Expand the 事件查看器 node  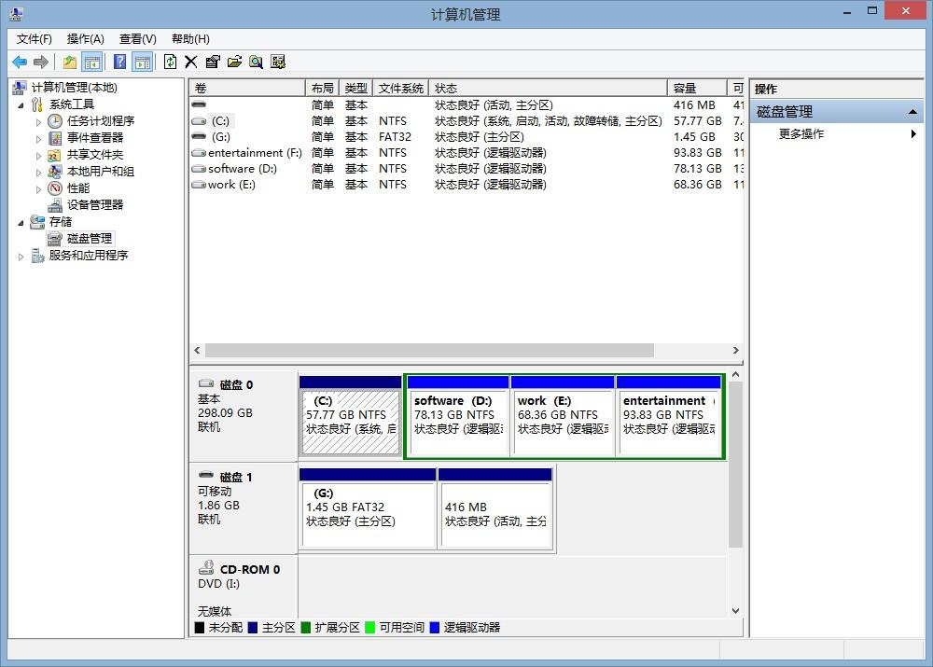click(38, 139)
